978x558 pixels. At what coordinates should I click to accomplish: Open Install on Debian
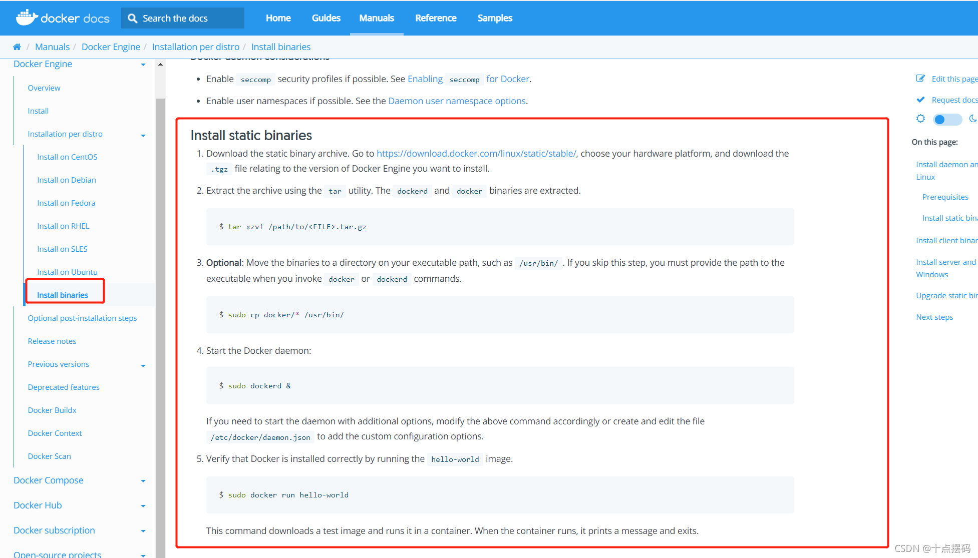tap(67, 180)
